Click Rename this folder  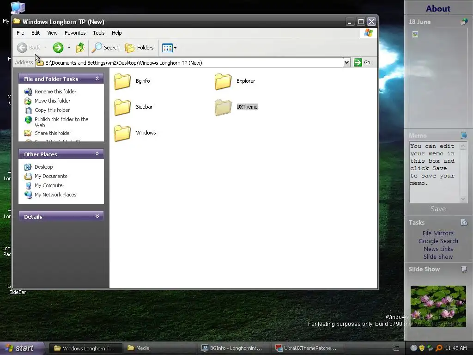coord(55,92)
